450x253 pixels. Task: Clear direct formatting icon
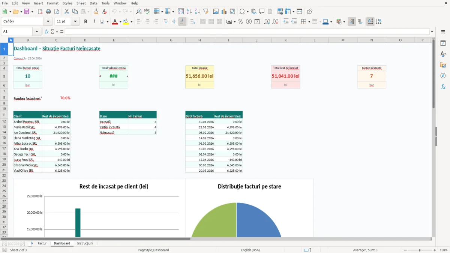click(x=104, y=12)
